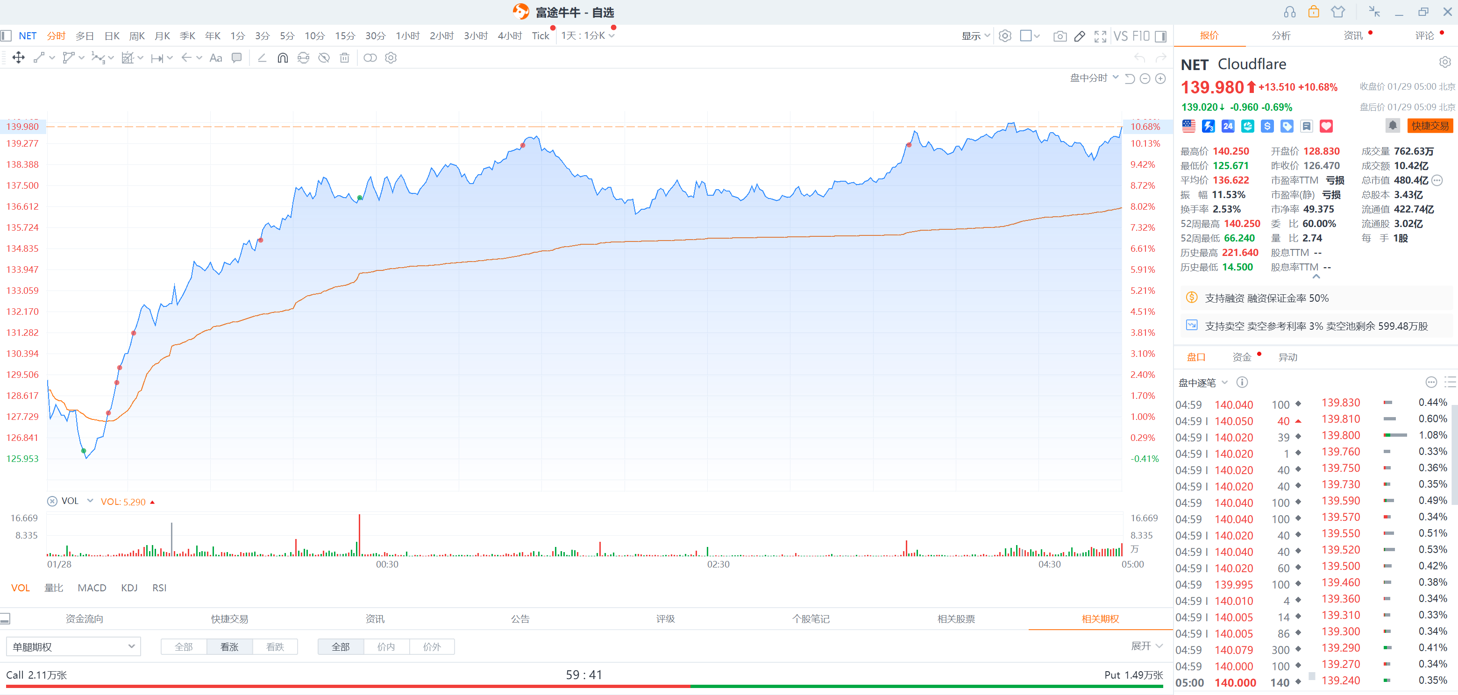This screenshot has width=1458, height=695.
Task: Click the chart settings gear icon
Action: 1005,36
